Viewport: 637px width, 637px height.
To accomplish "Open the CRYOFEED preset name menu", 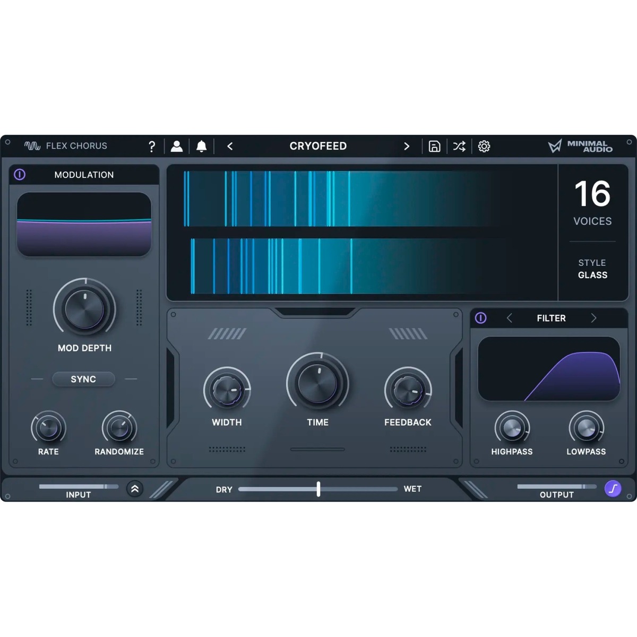I will 318,146.
